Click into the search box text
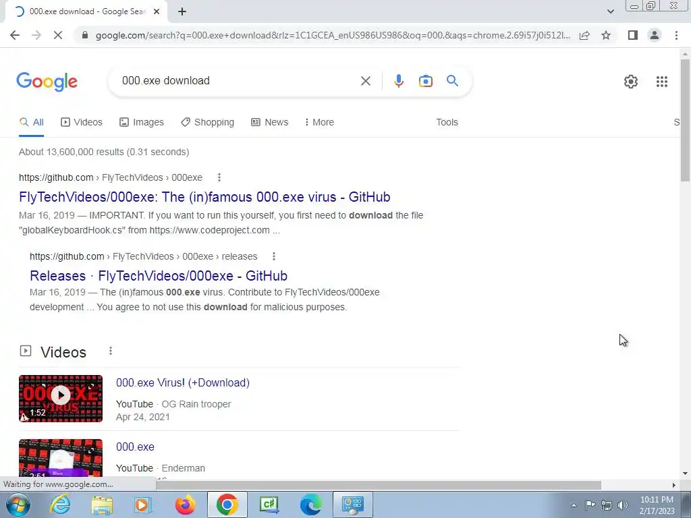Screen dimensions: 691x518 166,81
